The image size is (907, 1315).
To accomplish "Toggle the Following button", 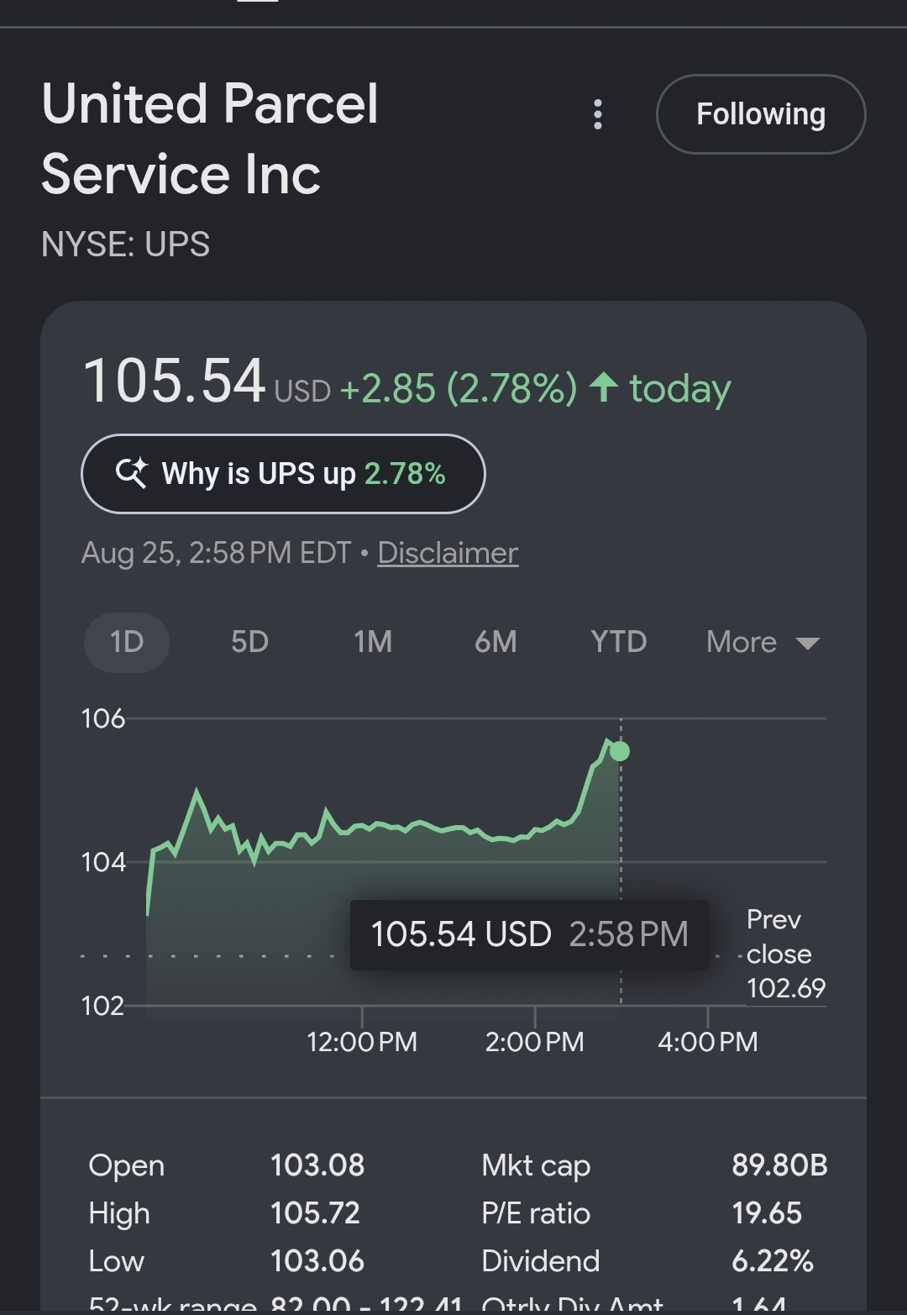I will (x=761, y=114).
